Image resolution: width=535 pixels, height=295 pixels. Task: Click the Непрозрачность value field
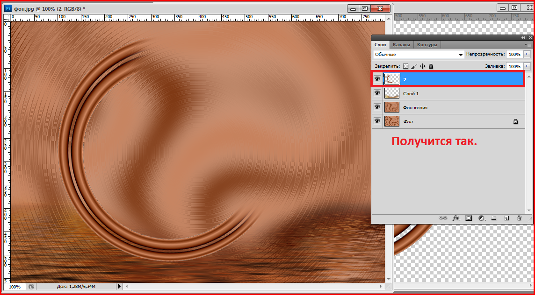point(514,54)
